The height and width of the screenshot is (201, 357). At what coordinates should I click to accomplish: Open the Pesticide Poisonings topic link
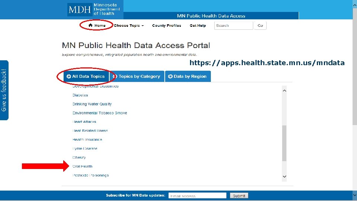(x=91, y=175)
